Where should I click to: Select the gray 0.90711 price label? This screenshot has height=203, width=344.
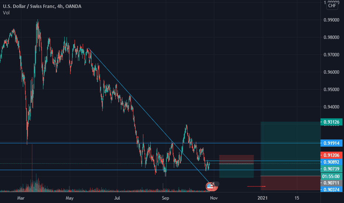click(331, 183)
